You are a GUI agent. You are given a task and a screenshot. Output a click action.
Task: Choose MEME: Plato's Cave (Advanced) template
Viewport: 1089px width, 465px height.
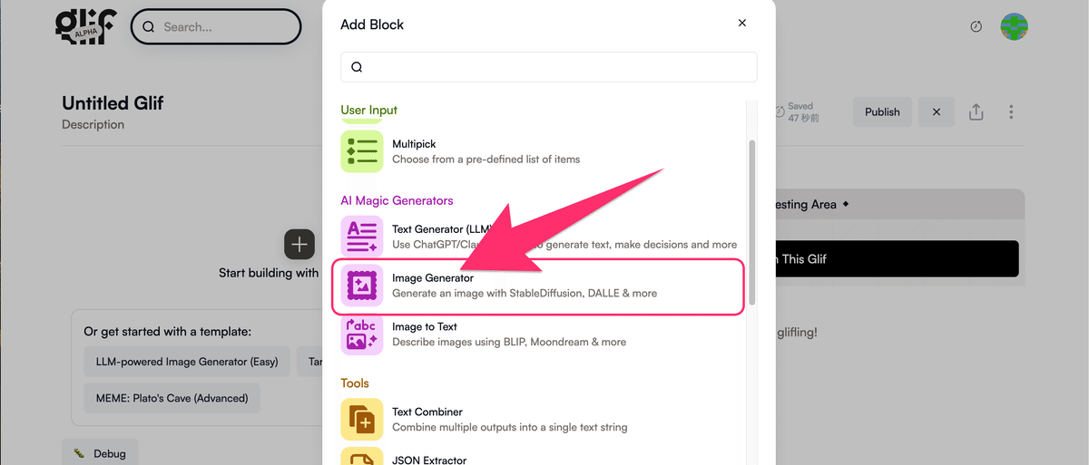point(172,397)
